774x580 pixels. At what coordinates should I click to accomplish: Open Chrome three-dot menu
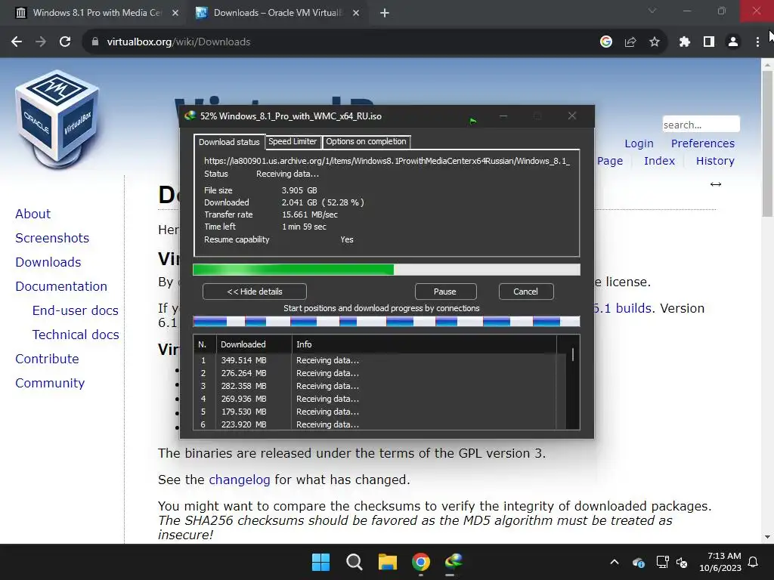(x=757, y=42)
